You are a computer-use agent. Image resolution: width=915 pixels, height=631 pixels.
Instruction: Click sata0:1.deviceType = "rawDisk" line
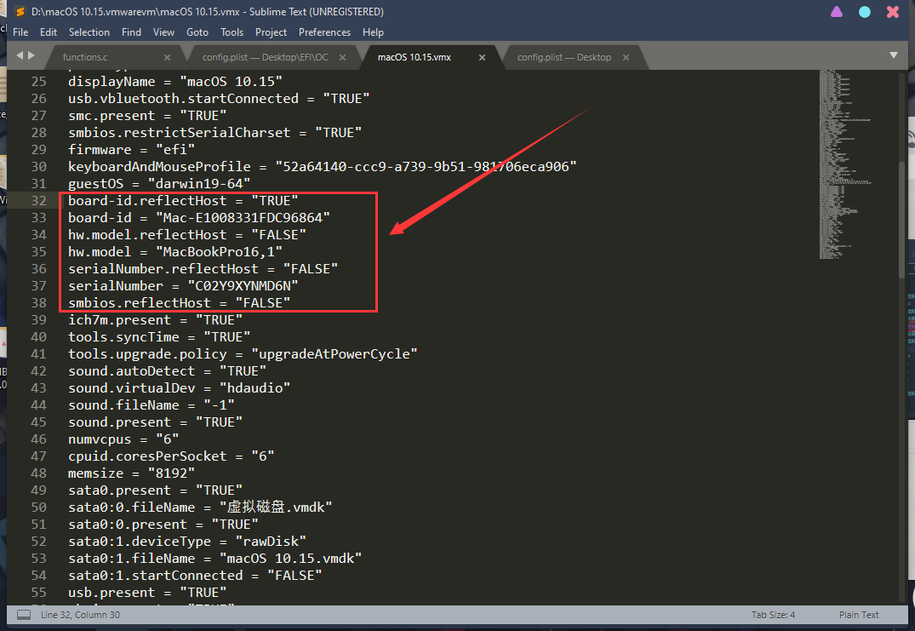click(x=186, y=541)
